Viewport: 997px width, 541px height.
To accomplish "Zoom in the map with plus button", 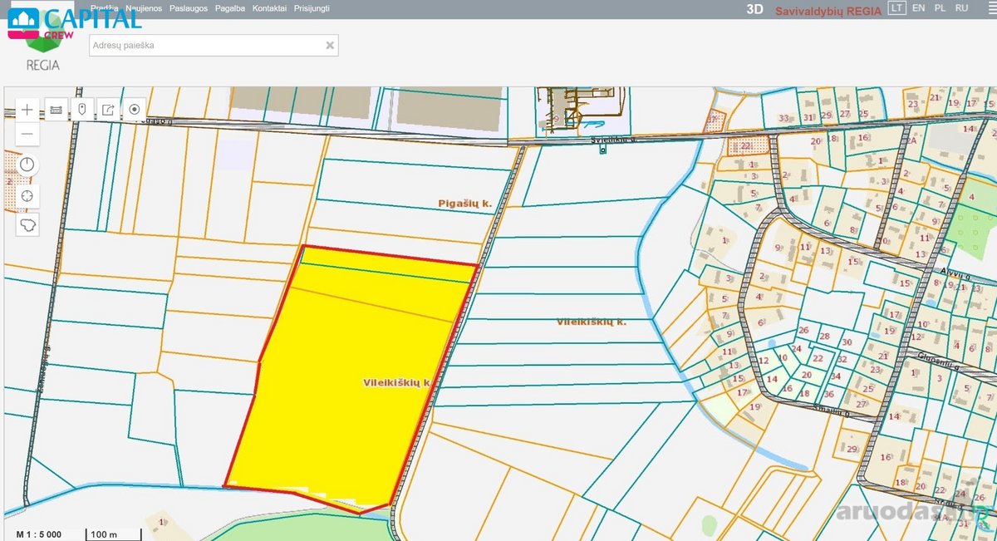I will click(27, 109).
